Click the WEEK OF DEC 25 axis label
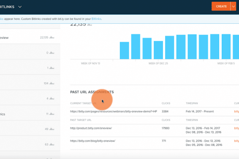This screenshot has height=159, width=239. pyautogui.click(x=158, y=63)
